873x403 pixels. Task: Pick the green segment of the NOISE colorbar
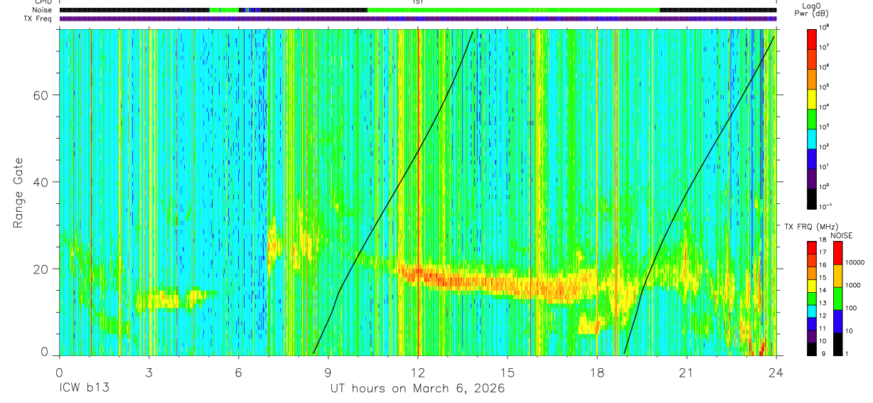coord(837,299)
